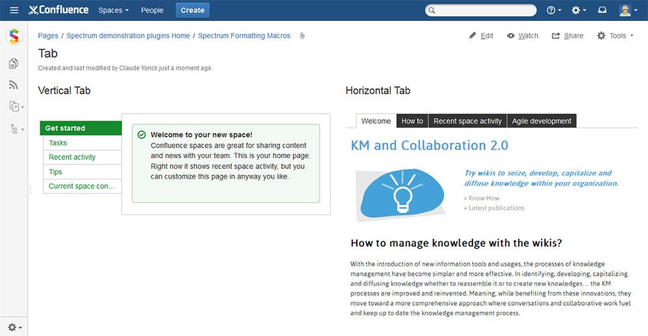Switch to the How to tab
This screenshot has height=336, width=648.
[412, 121]
